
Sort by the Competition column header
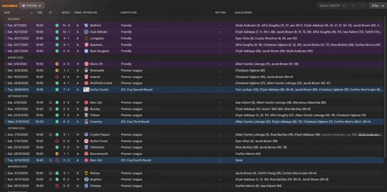click(128, 13)
